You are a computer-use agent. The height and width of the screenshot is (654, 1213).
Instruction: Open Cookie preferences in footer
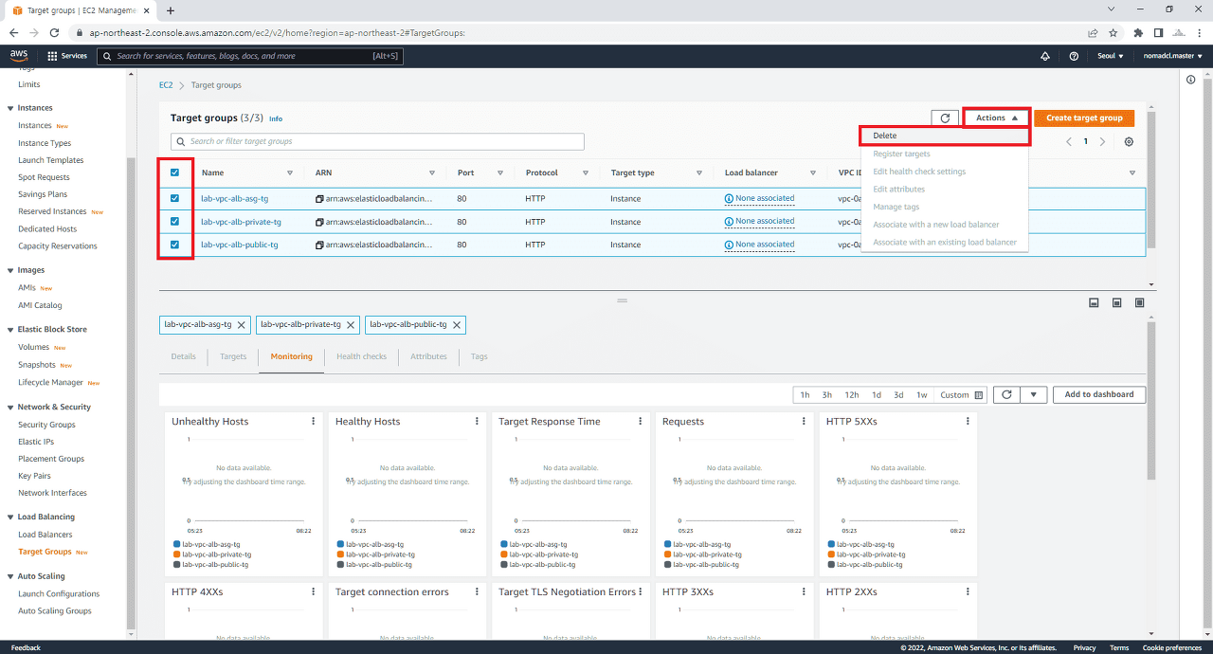click(1171, 648)
